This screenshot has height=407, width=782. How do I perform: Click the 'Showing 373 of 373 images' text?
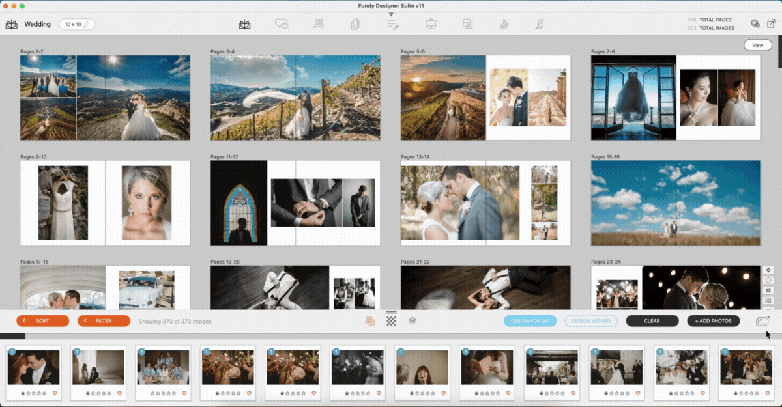175,321
